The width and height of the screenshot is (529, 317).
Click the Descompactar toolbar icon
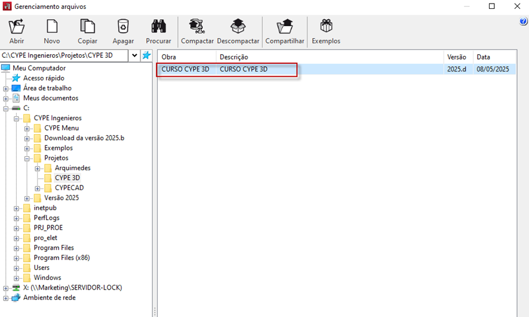pos(238,27)
